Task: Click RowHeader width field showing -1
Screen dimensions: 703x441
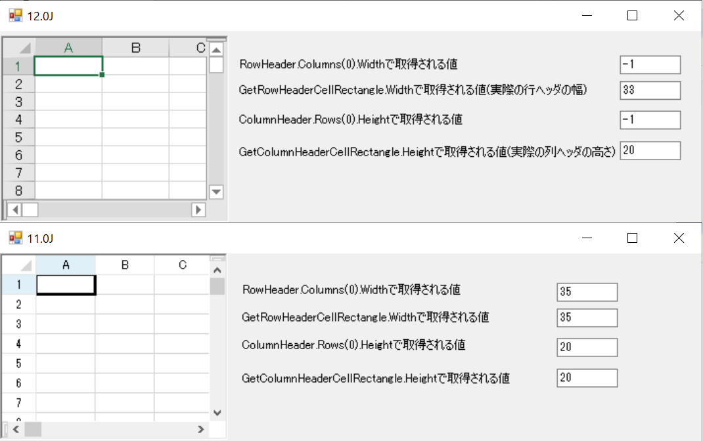Action: click(650, 65)
